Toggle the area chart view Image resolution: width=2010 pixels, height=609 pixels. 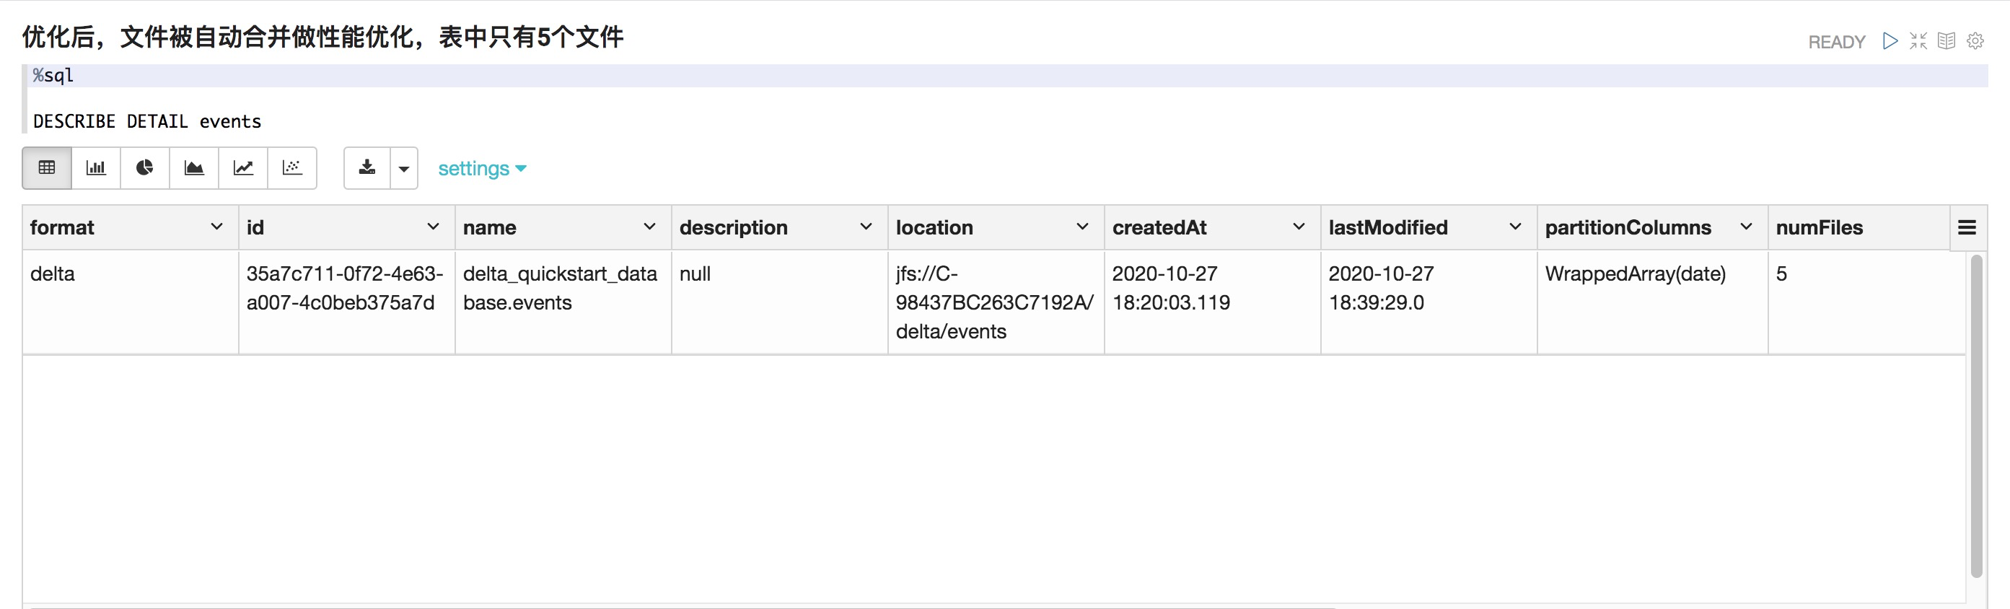194,168
